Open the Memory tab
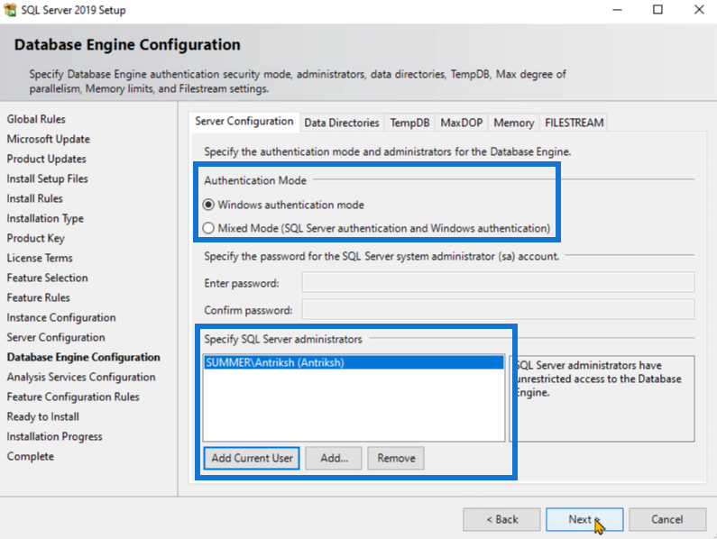Viewport: 717px width, 539px height. pos(514,123)
